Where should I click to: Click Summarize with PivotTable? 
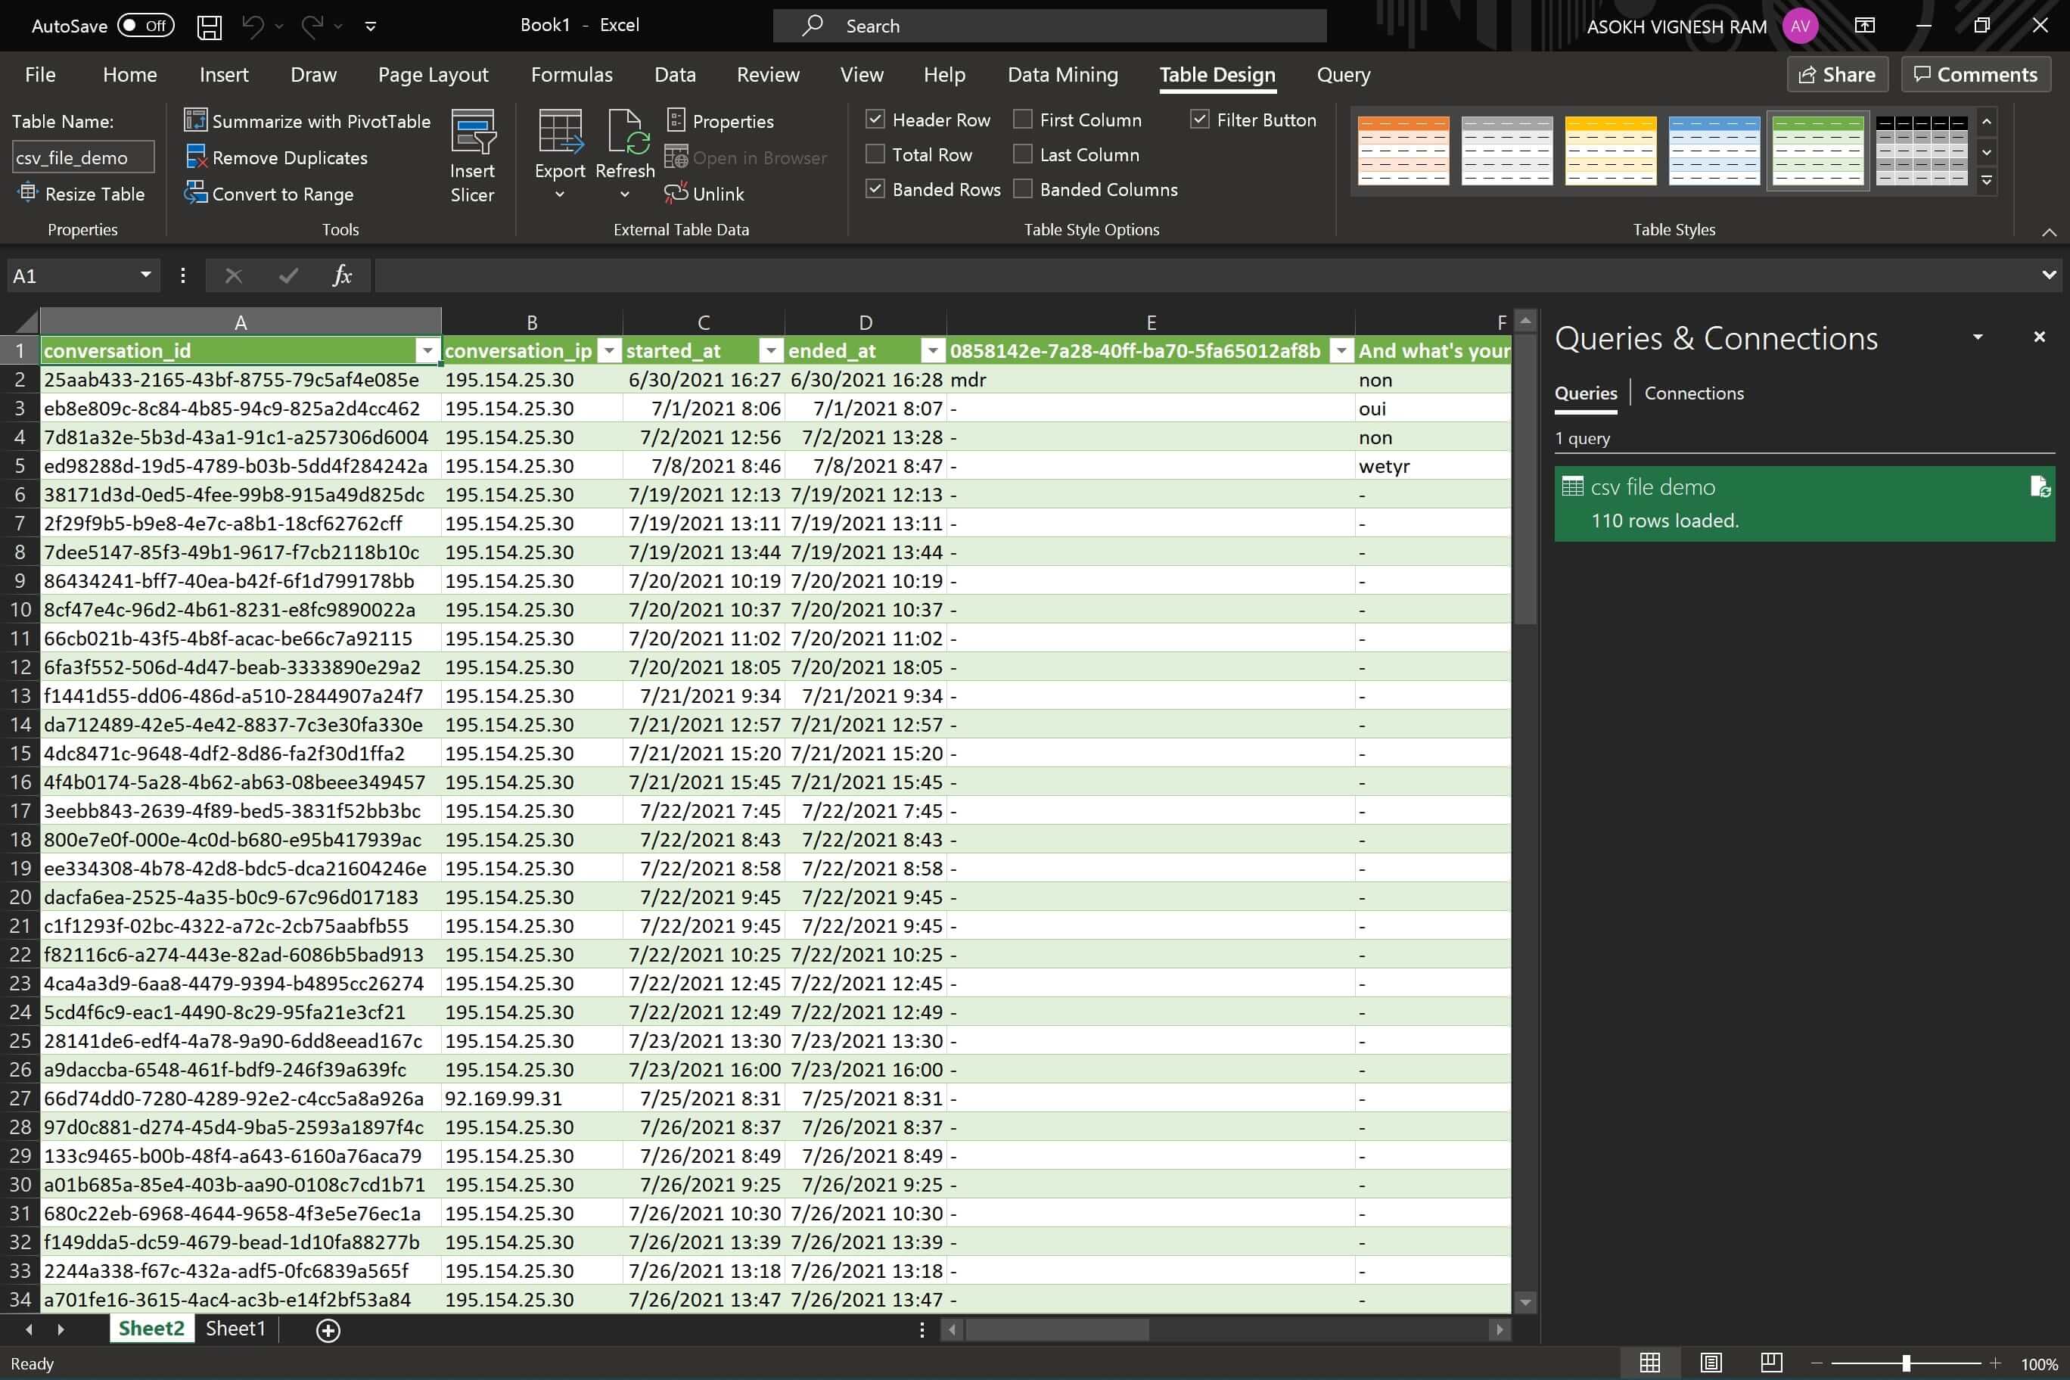pyautogui.click(x=307, y=120)
